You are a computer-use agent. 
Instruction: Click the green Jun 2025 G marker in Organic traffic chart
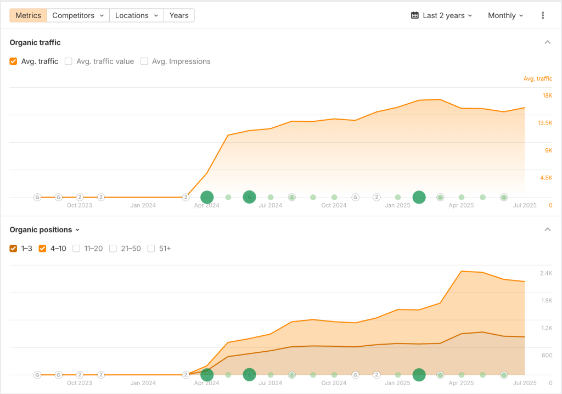pos(504,197)
